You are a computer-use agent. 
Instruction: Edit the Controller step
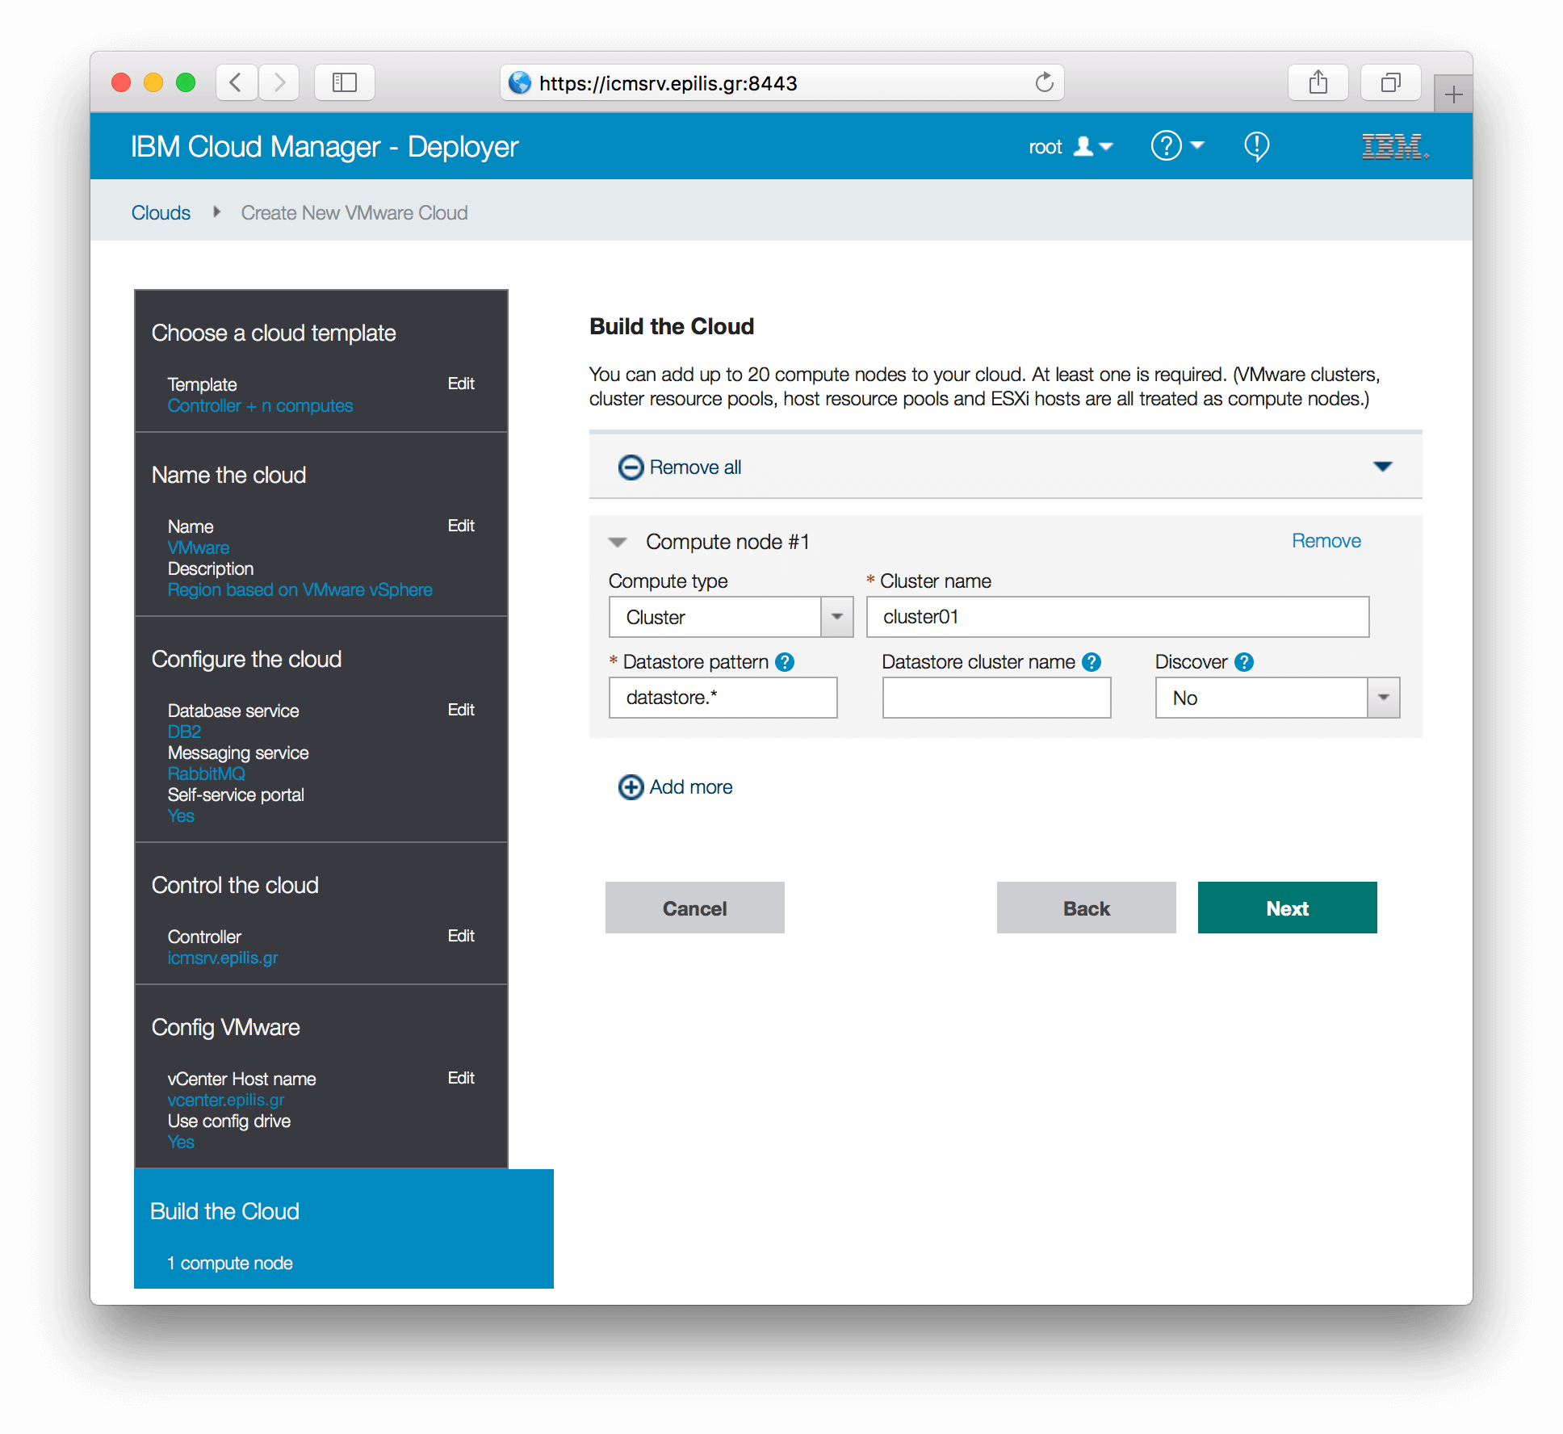[461, 936]
